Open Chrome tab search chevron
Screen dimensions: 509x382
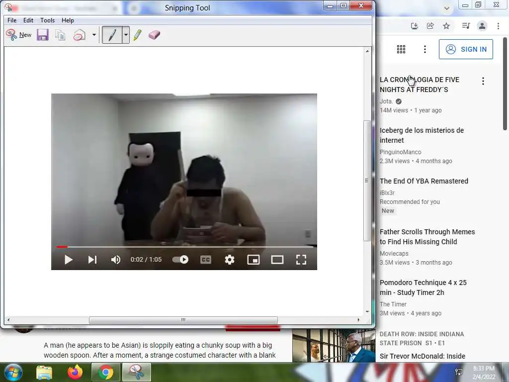click(447, 8)
